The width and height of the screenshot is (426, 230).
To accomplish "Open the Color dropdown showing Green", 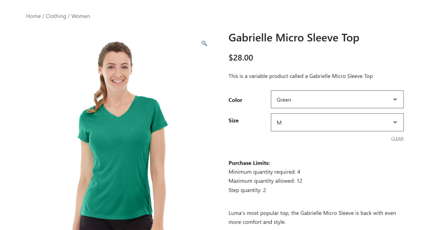I will point(337,99).
